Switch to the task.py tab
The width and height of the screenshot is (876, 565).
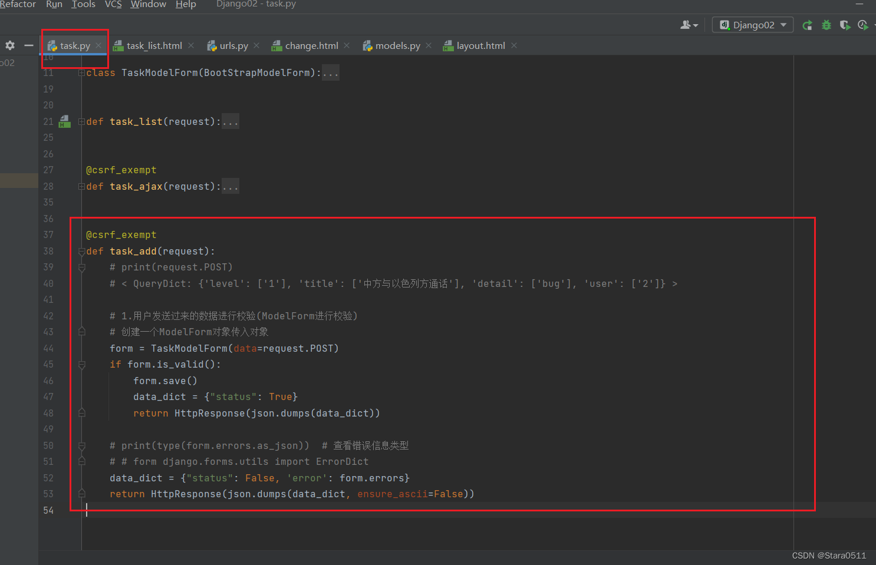click(x=75, y=45)
